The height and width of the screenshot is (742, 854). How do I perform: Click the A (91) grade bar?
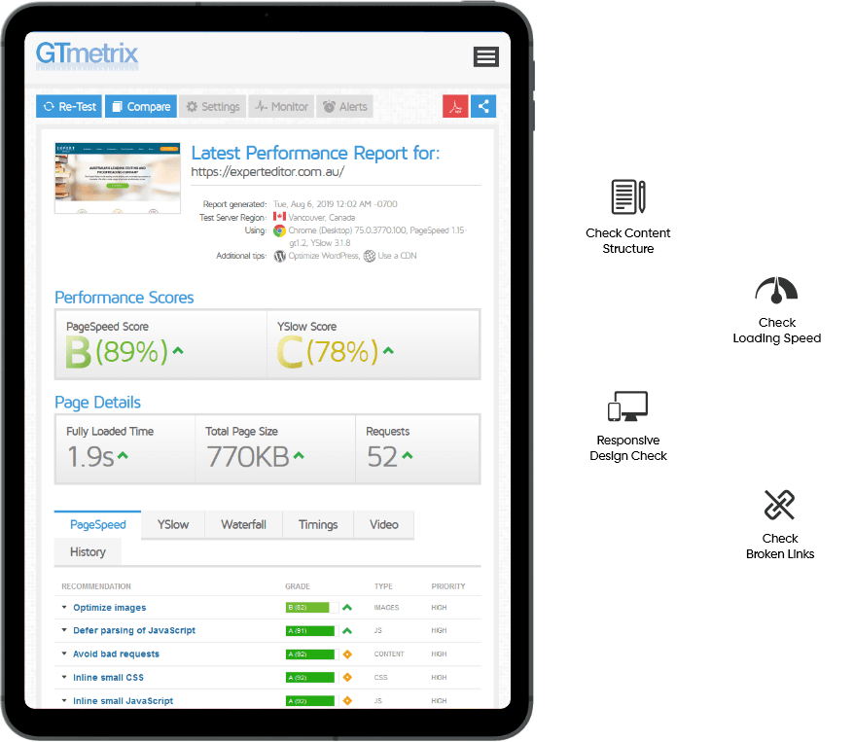point(310,631)
